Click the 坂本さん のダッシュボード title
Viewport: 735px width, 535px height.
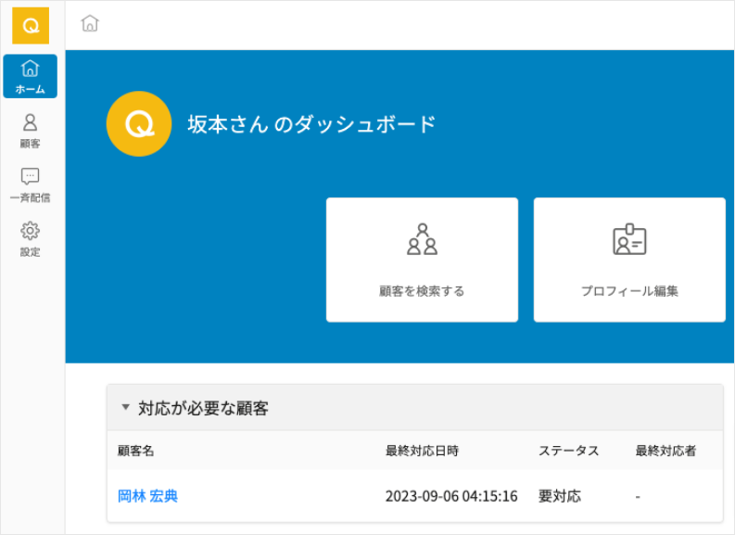(x=311, y=124)
